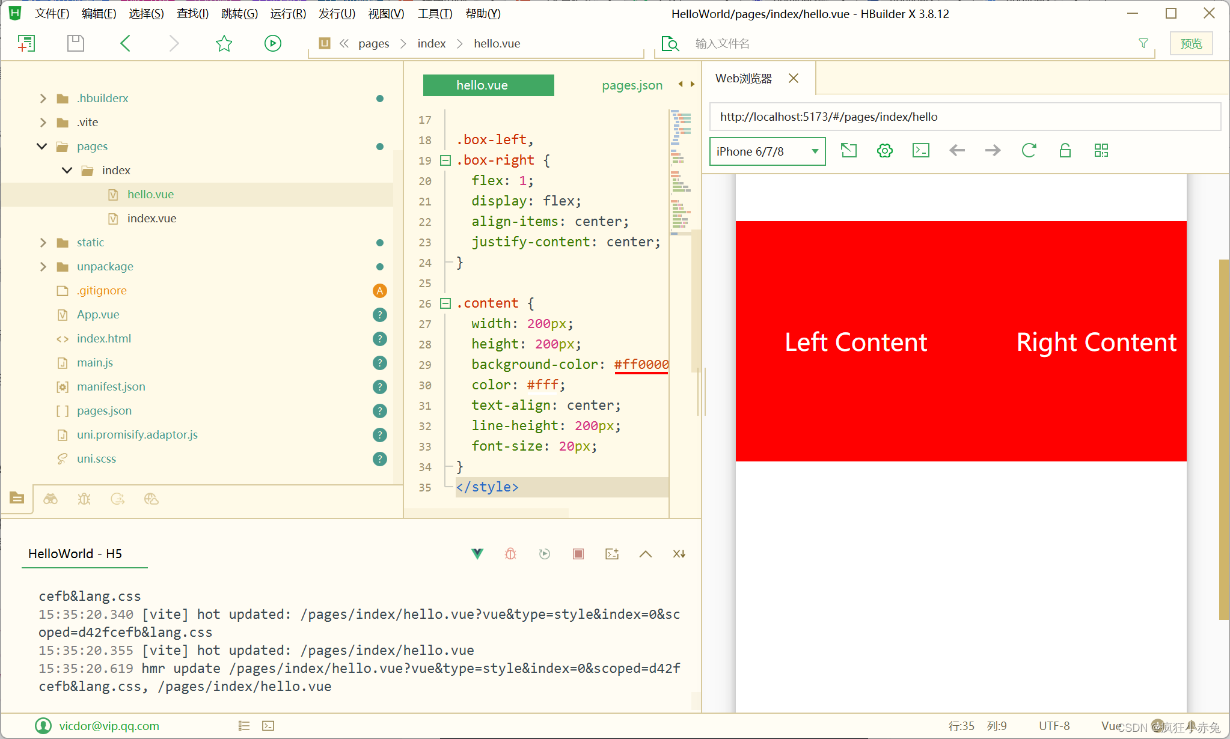Image resolution: width=1230 pixels, height=739 pixels.
Task: Select the HelloWorld - H5 console tab
Action: pyautogui.click(x=75, y=554)
